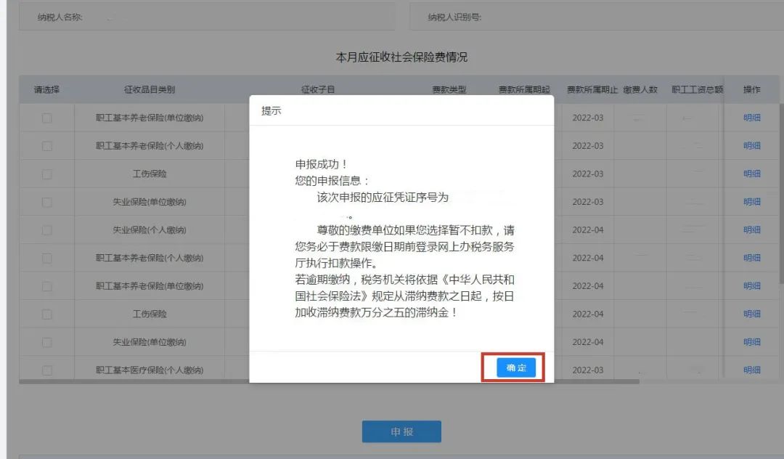Tick checkbox for 失业保险(个人缴纳) row
Image resolution: width=784 pixels, height=459 pixels.
[47, 230]
